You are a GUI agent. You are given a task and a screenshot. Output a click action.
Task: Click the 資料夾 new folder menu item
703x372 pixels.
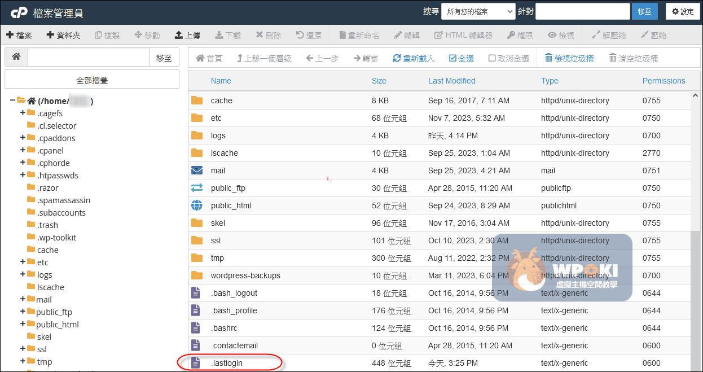click(63, 35)
